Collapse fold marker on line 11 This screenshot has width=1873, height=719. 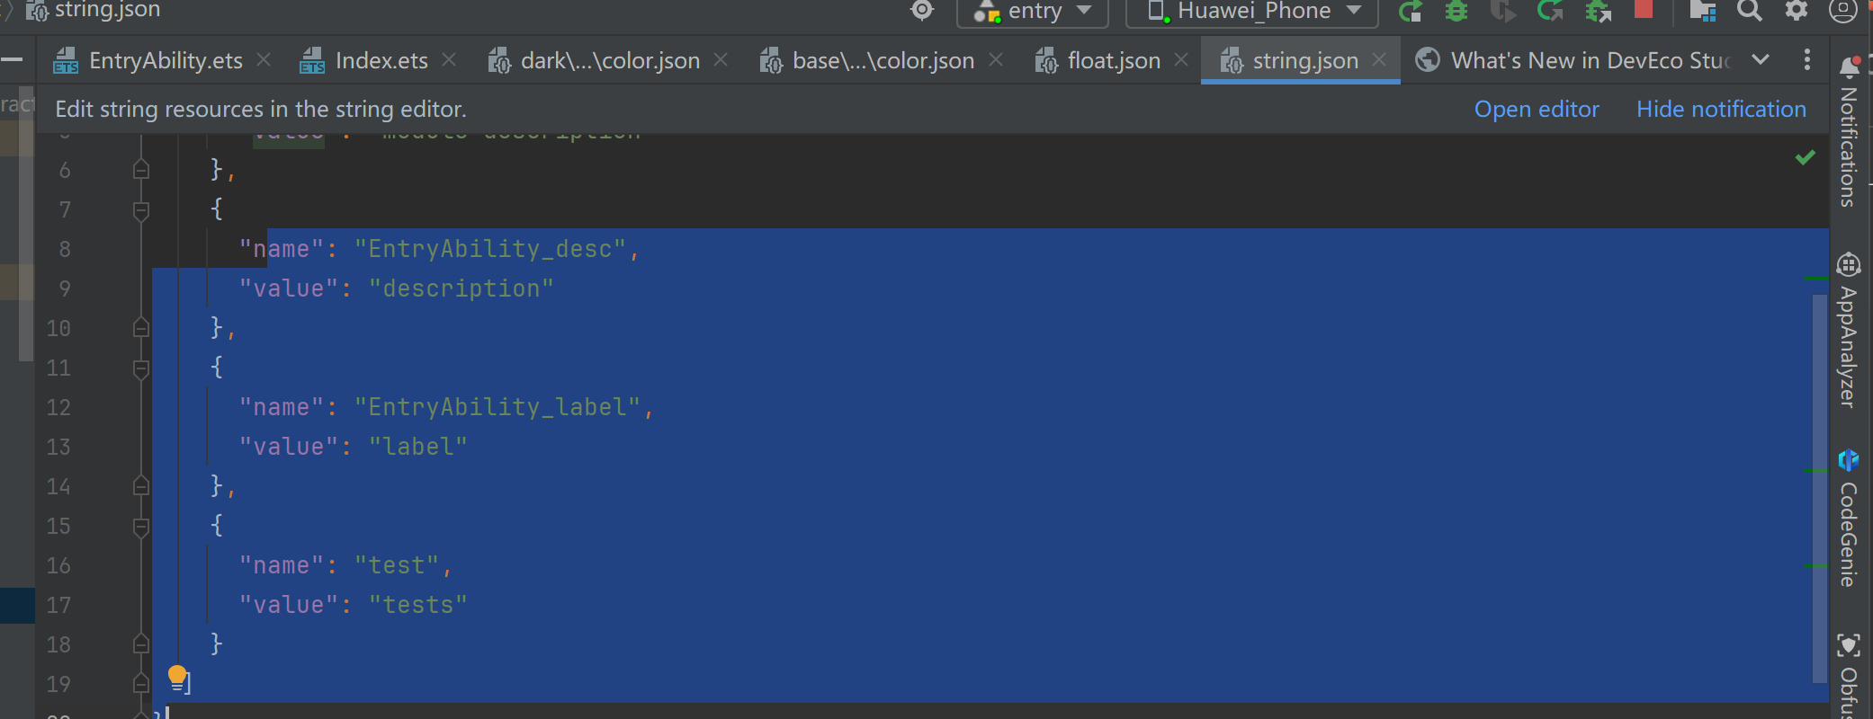click(x=141, y=368)
